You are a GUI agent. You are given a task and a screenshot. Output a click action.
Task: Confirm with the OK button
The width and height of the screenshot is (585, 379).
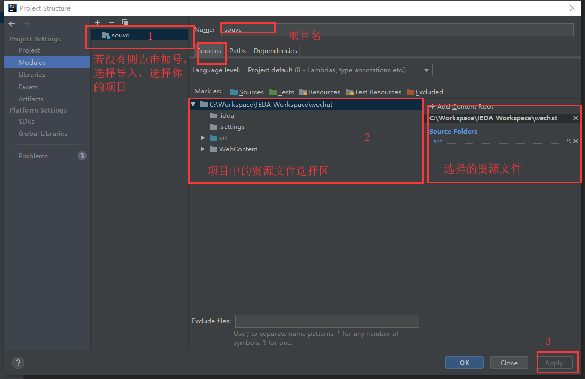[464, 363]
